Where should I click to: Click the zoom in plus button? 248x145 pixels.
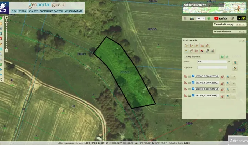pos(6,17)
